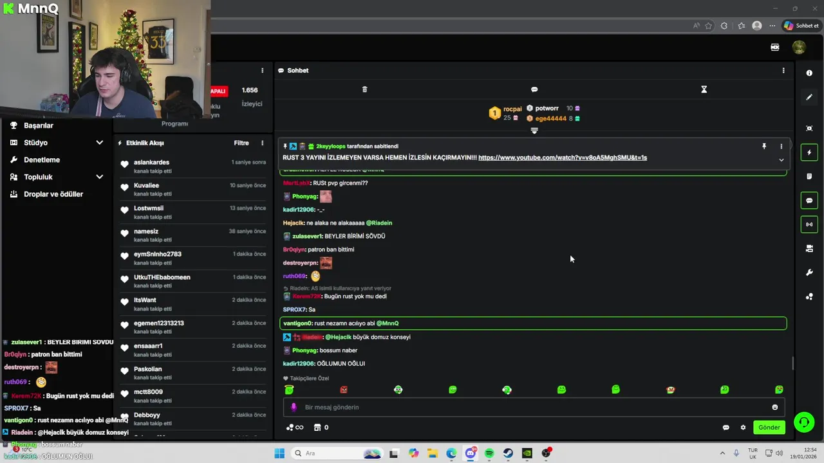This screenshot has height=463, width=824.
Task: Select the red angry face emote
Action: point(344,390)
